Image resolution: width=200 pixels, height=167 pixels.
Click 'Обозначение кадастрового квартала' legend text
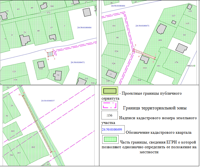[x=159, y=132]
